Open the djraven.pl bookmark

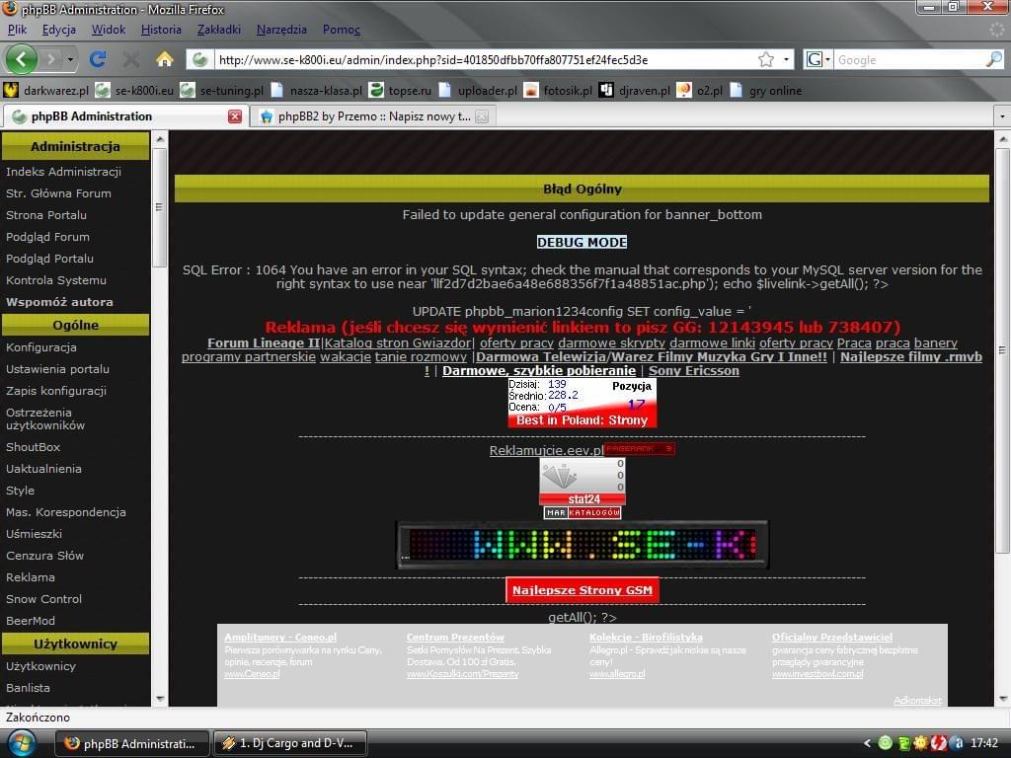tap(635, 90)
